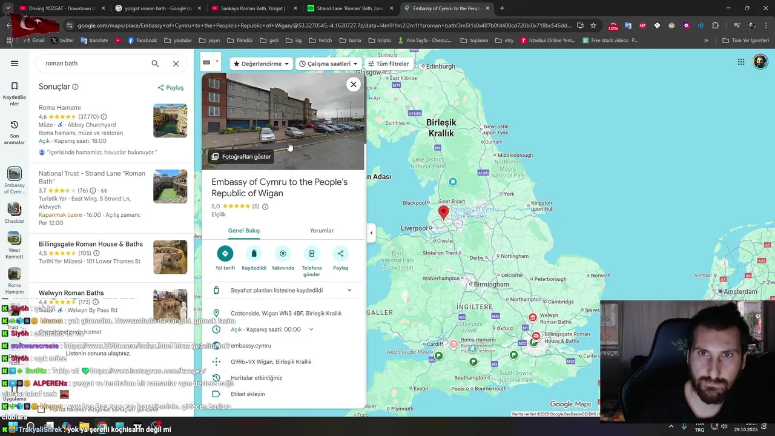Open Tüm filtreler all filters
This screenshot has width=775, height=436.
pos(388,64)
